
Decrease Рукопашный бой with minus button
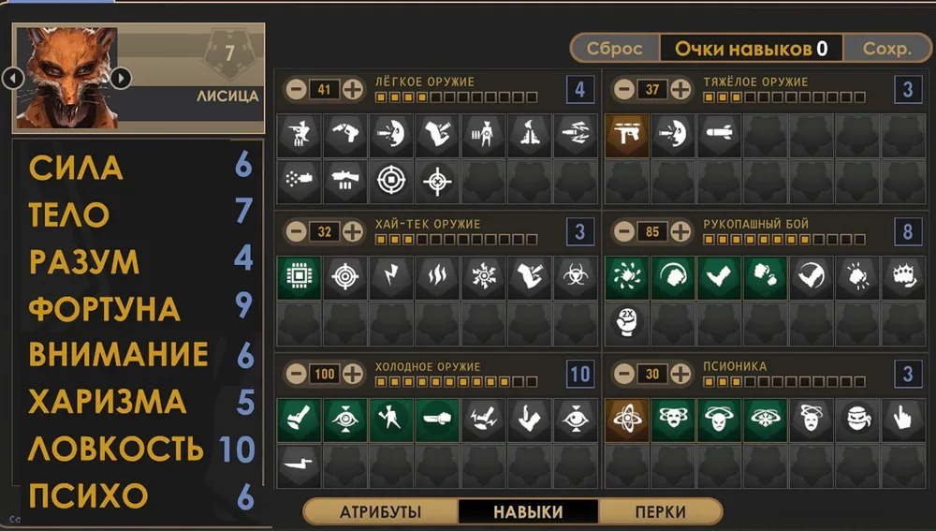[x=624, y=231]
